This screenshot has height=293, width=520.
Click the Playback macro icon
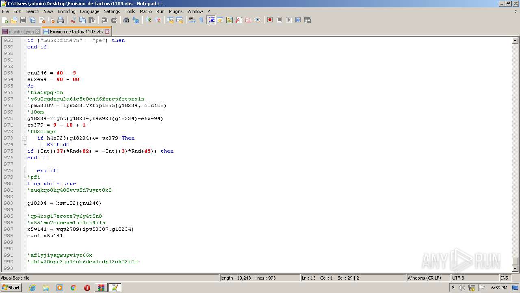click(288, 20)
